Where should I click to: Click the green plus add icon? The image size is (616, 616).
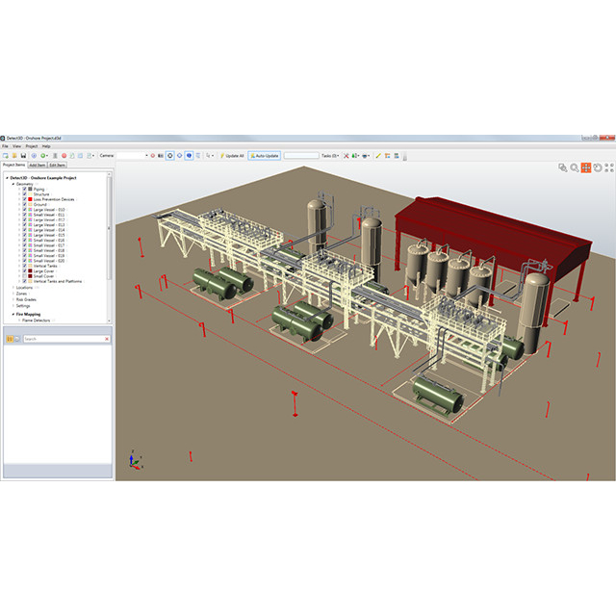click(42, 156)
